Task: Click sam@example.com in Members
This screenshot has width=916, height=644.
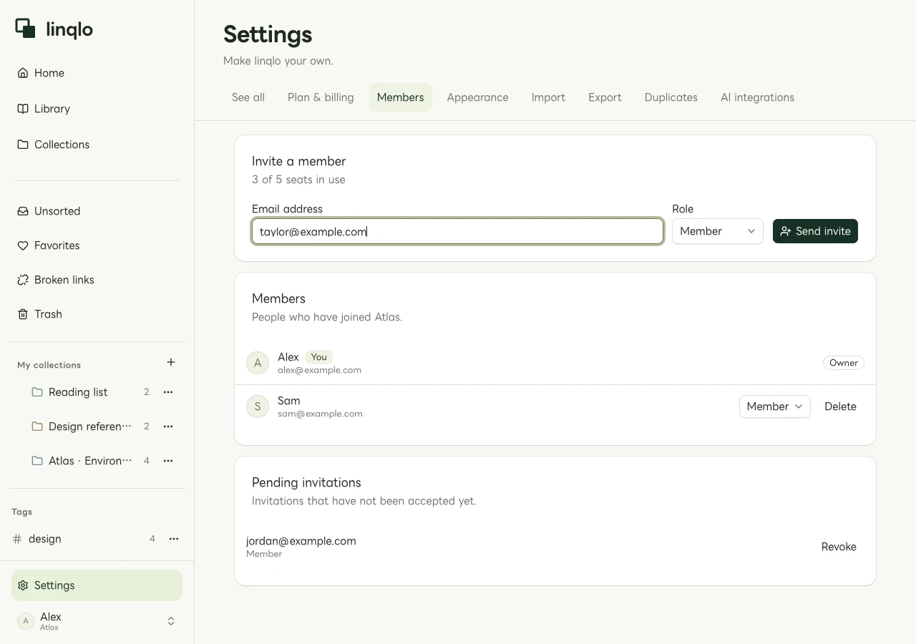Action: [x=320, y=414]
